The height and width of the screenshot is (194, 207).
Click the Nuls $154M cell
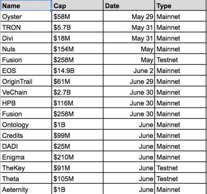pos(77,49)
